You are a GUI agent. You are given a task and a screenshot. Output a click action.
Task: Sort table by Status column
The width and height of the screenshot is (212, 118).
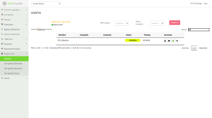pyautogui.click(x=128, y=35)
